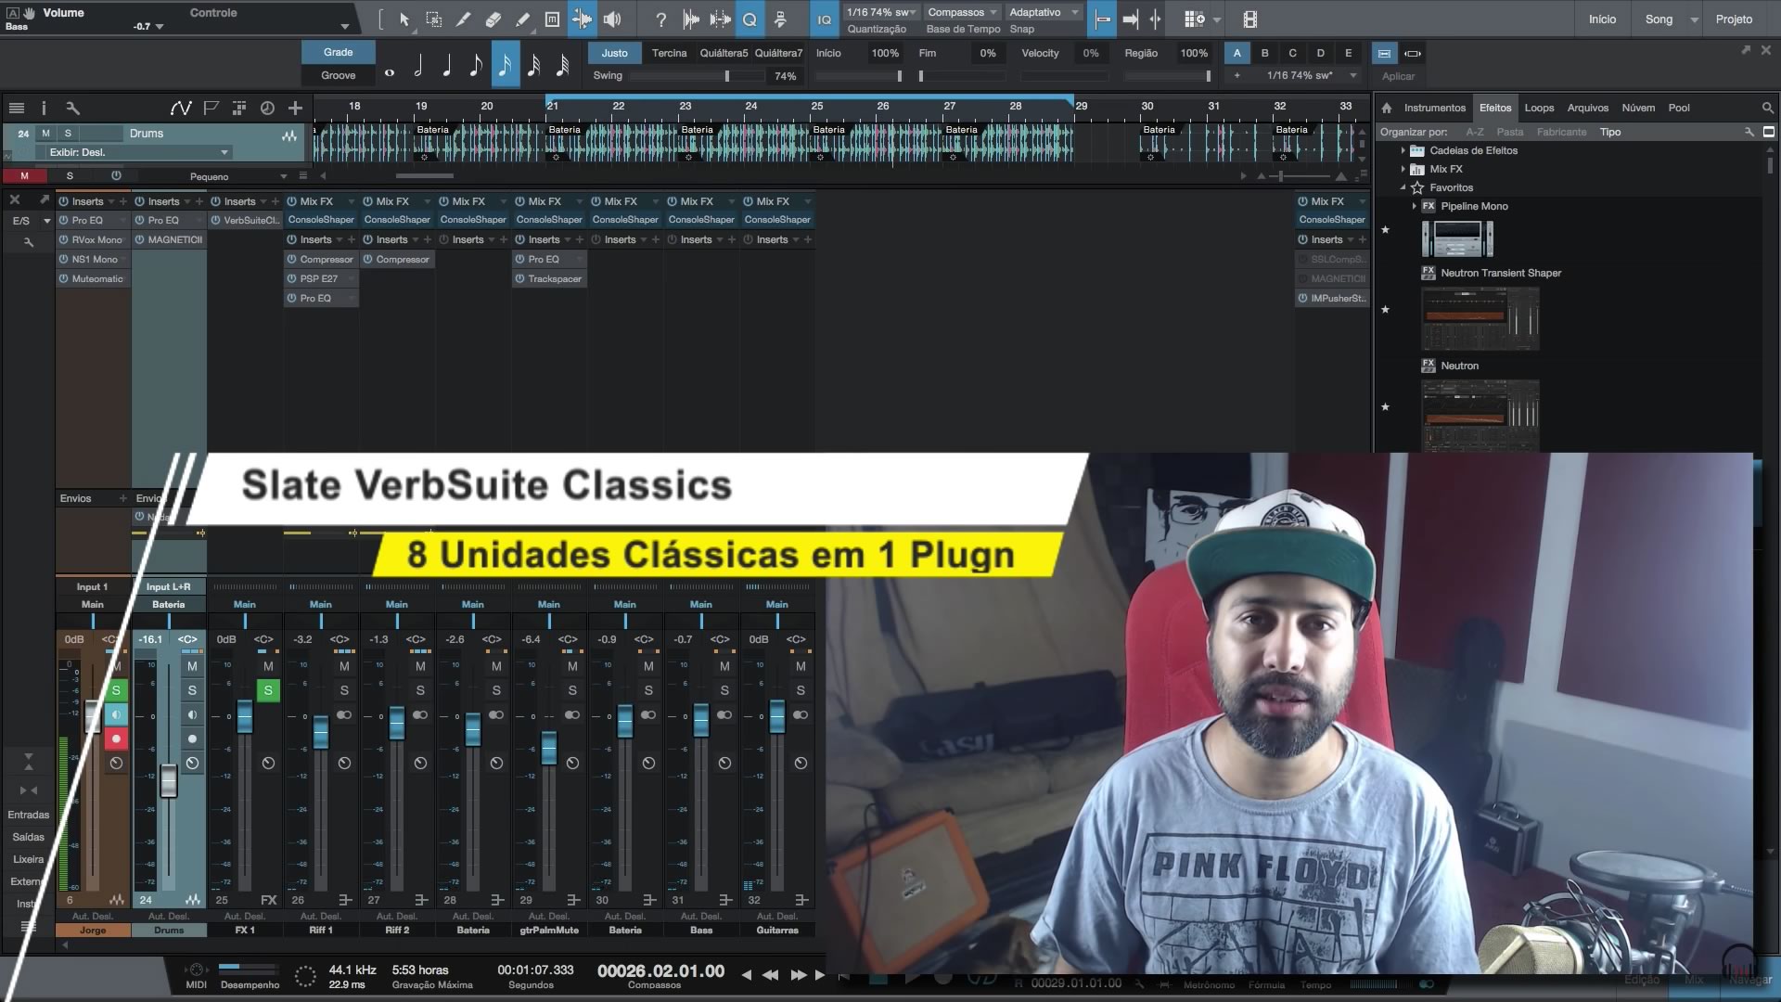
Task: Open the Arquivos tab
Action: point(1587,108)
